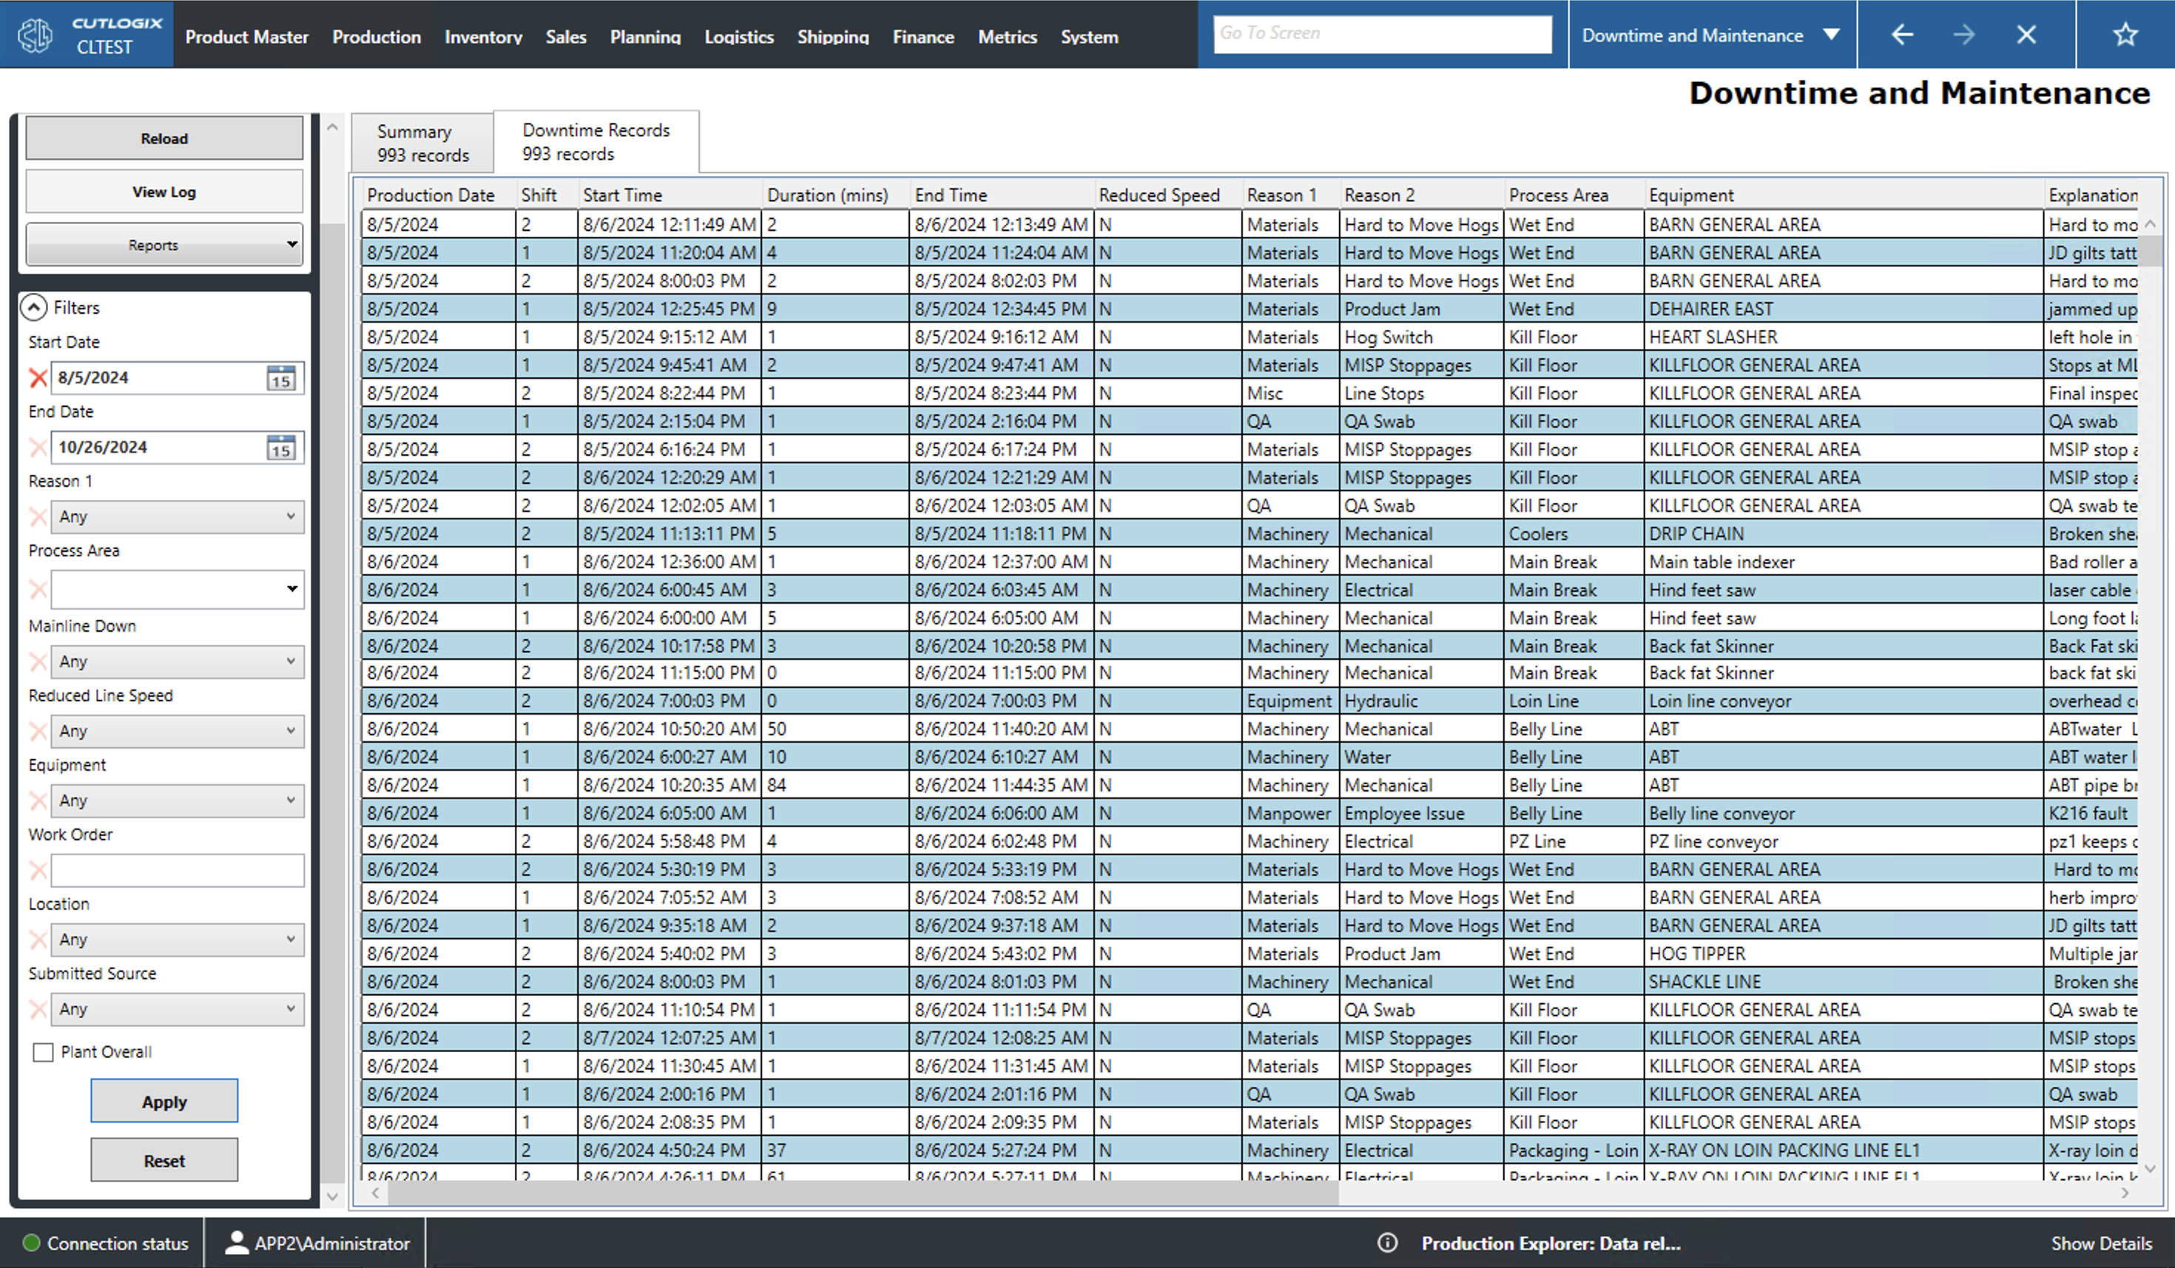This screenshot has height=1268, width=2175.
Task: Open the End Date calendar picker
Action: tap(280, 447)
